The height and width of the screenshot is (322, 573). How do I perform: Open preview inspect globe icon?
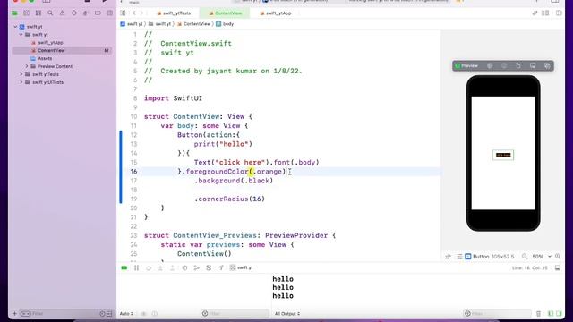490,65
